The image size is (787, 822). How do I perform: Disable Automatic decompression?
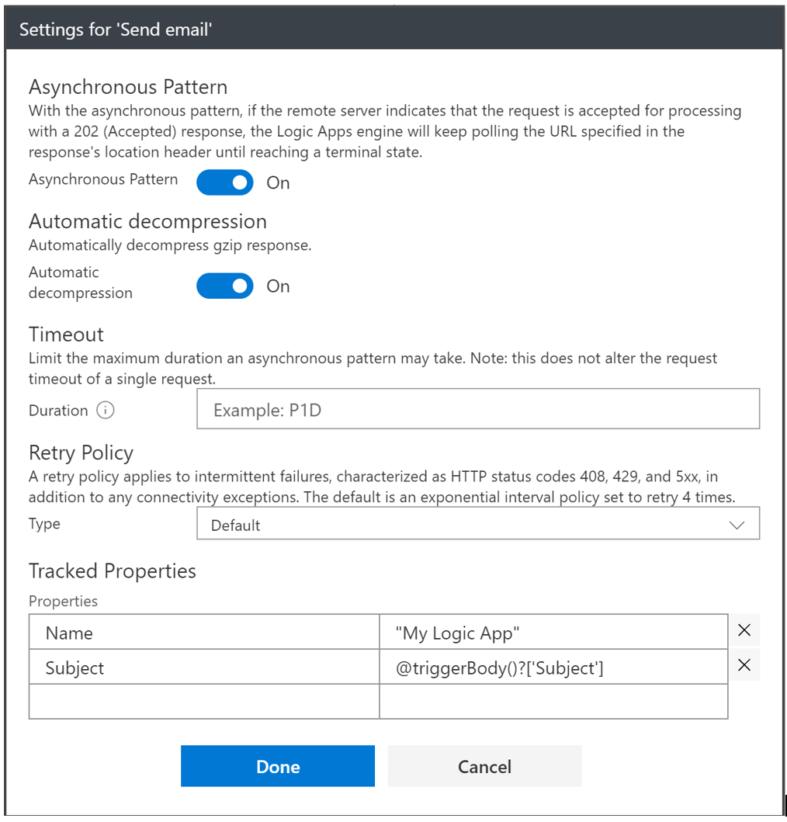point(224,286)
